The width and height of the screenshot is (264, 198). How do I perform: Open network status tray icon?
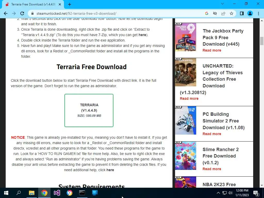click(x=225, y=193)
